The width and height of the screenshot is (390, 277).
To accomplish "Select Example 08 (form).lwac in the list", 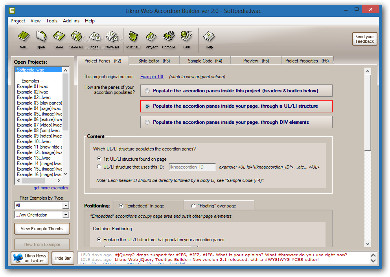I will pos(39,130).
